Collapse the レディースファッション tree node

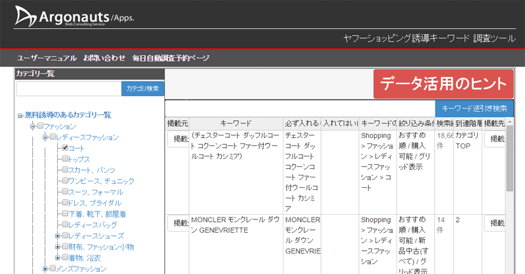pyautogui.click(x=45, y=137)
